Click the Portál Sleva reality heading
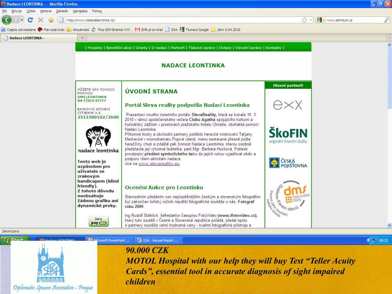This screenshot has width=392, height=294. [187, 105]
